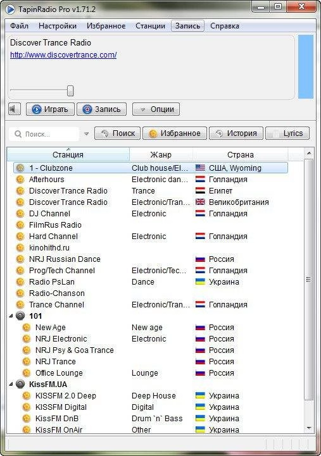The height and width of the screenshot is (456, 321).
Task: Click the mute speaker icon
Action: [x=15, y=109]
